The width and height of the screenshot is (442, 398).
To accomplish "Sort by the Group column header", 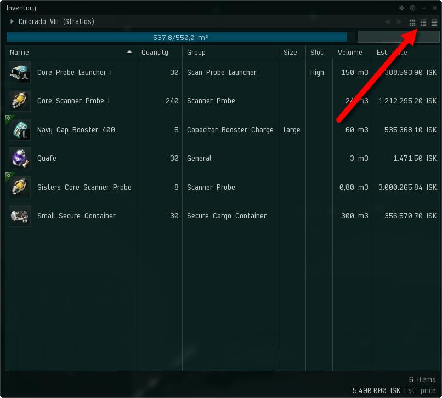I will pyautogui.click(x=196, y=53).
